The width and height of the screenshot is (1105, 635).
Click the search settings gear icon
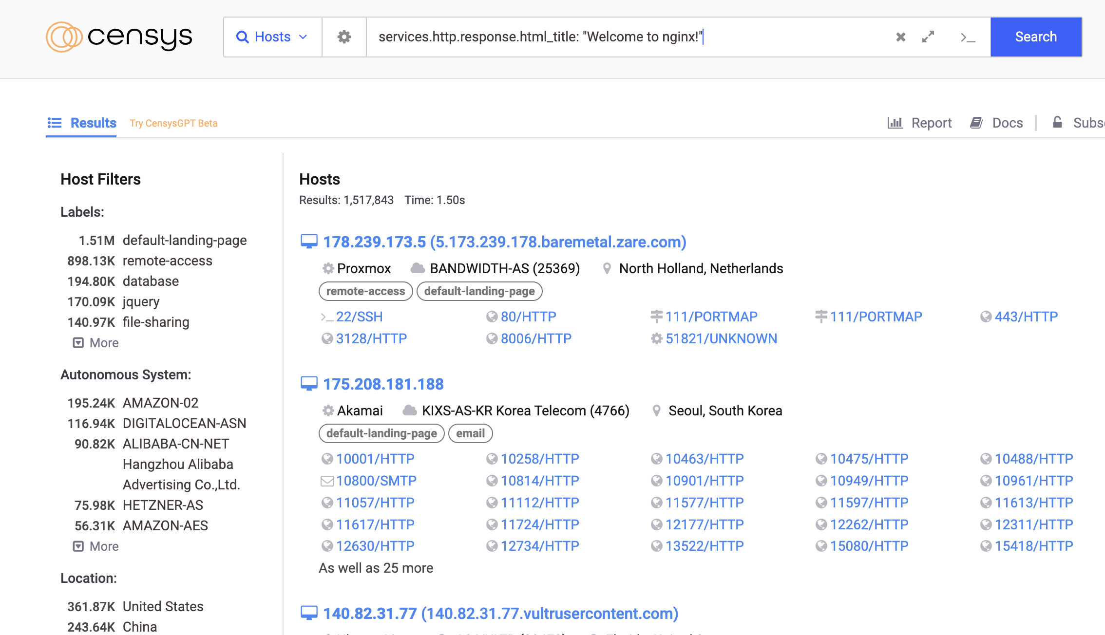coord(344,37)
